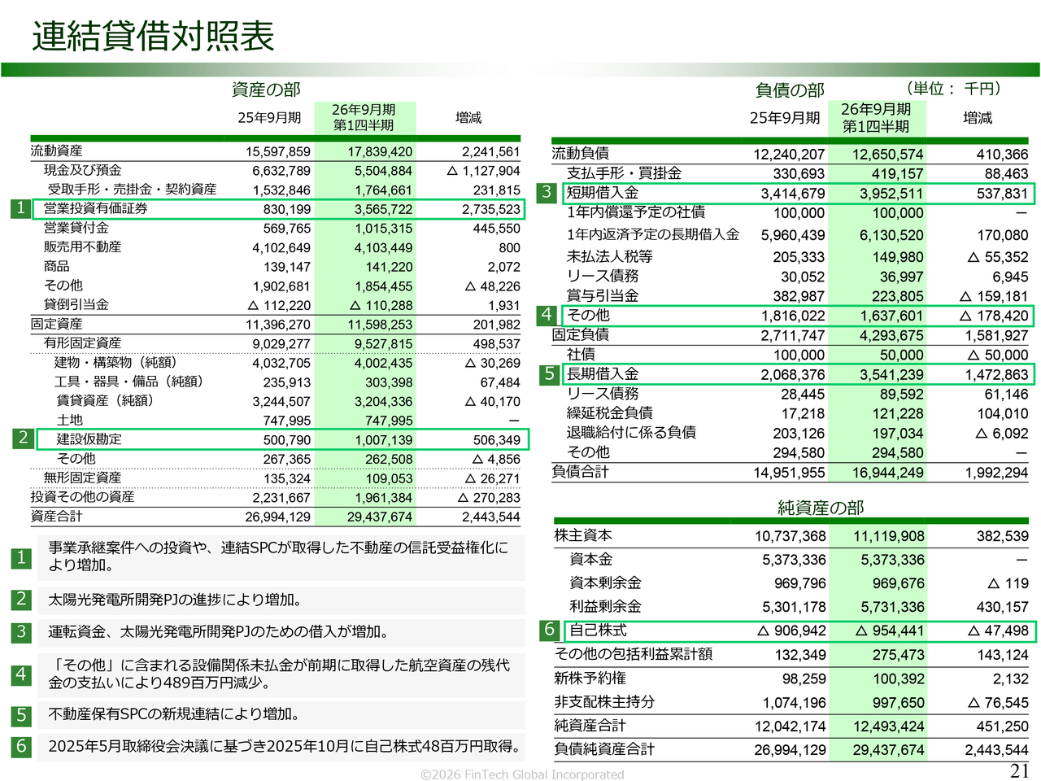Click footnote badge 6 next to 2025年5月取締役会決議 note
The width and height of the screenshot is (1041, 781).
(21, 746)
